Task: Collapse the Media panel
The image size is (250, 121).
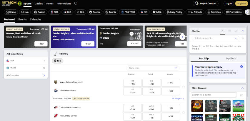Action: [243, 31]
